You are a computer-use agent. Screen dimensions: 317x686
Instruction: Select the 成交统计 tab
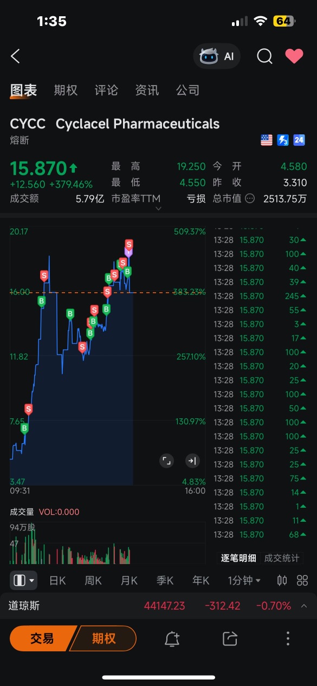pyautogui.click(x=282, y=558)
